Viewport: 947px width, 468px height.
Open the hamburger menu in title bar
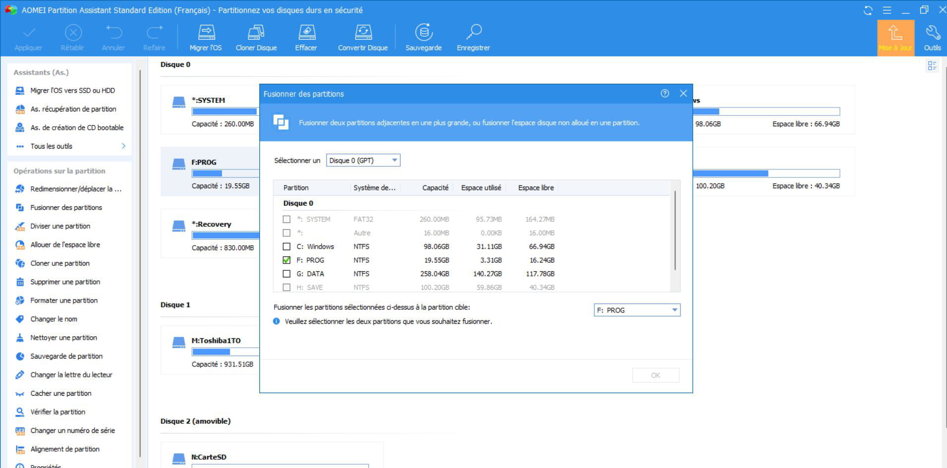(887, 10)
